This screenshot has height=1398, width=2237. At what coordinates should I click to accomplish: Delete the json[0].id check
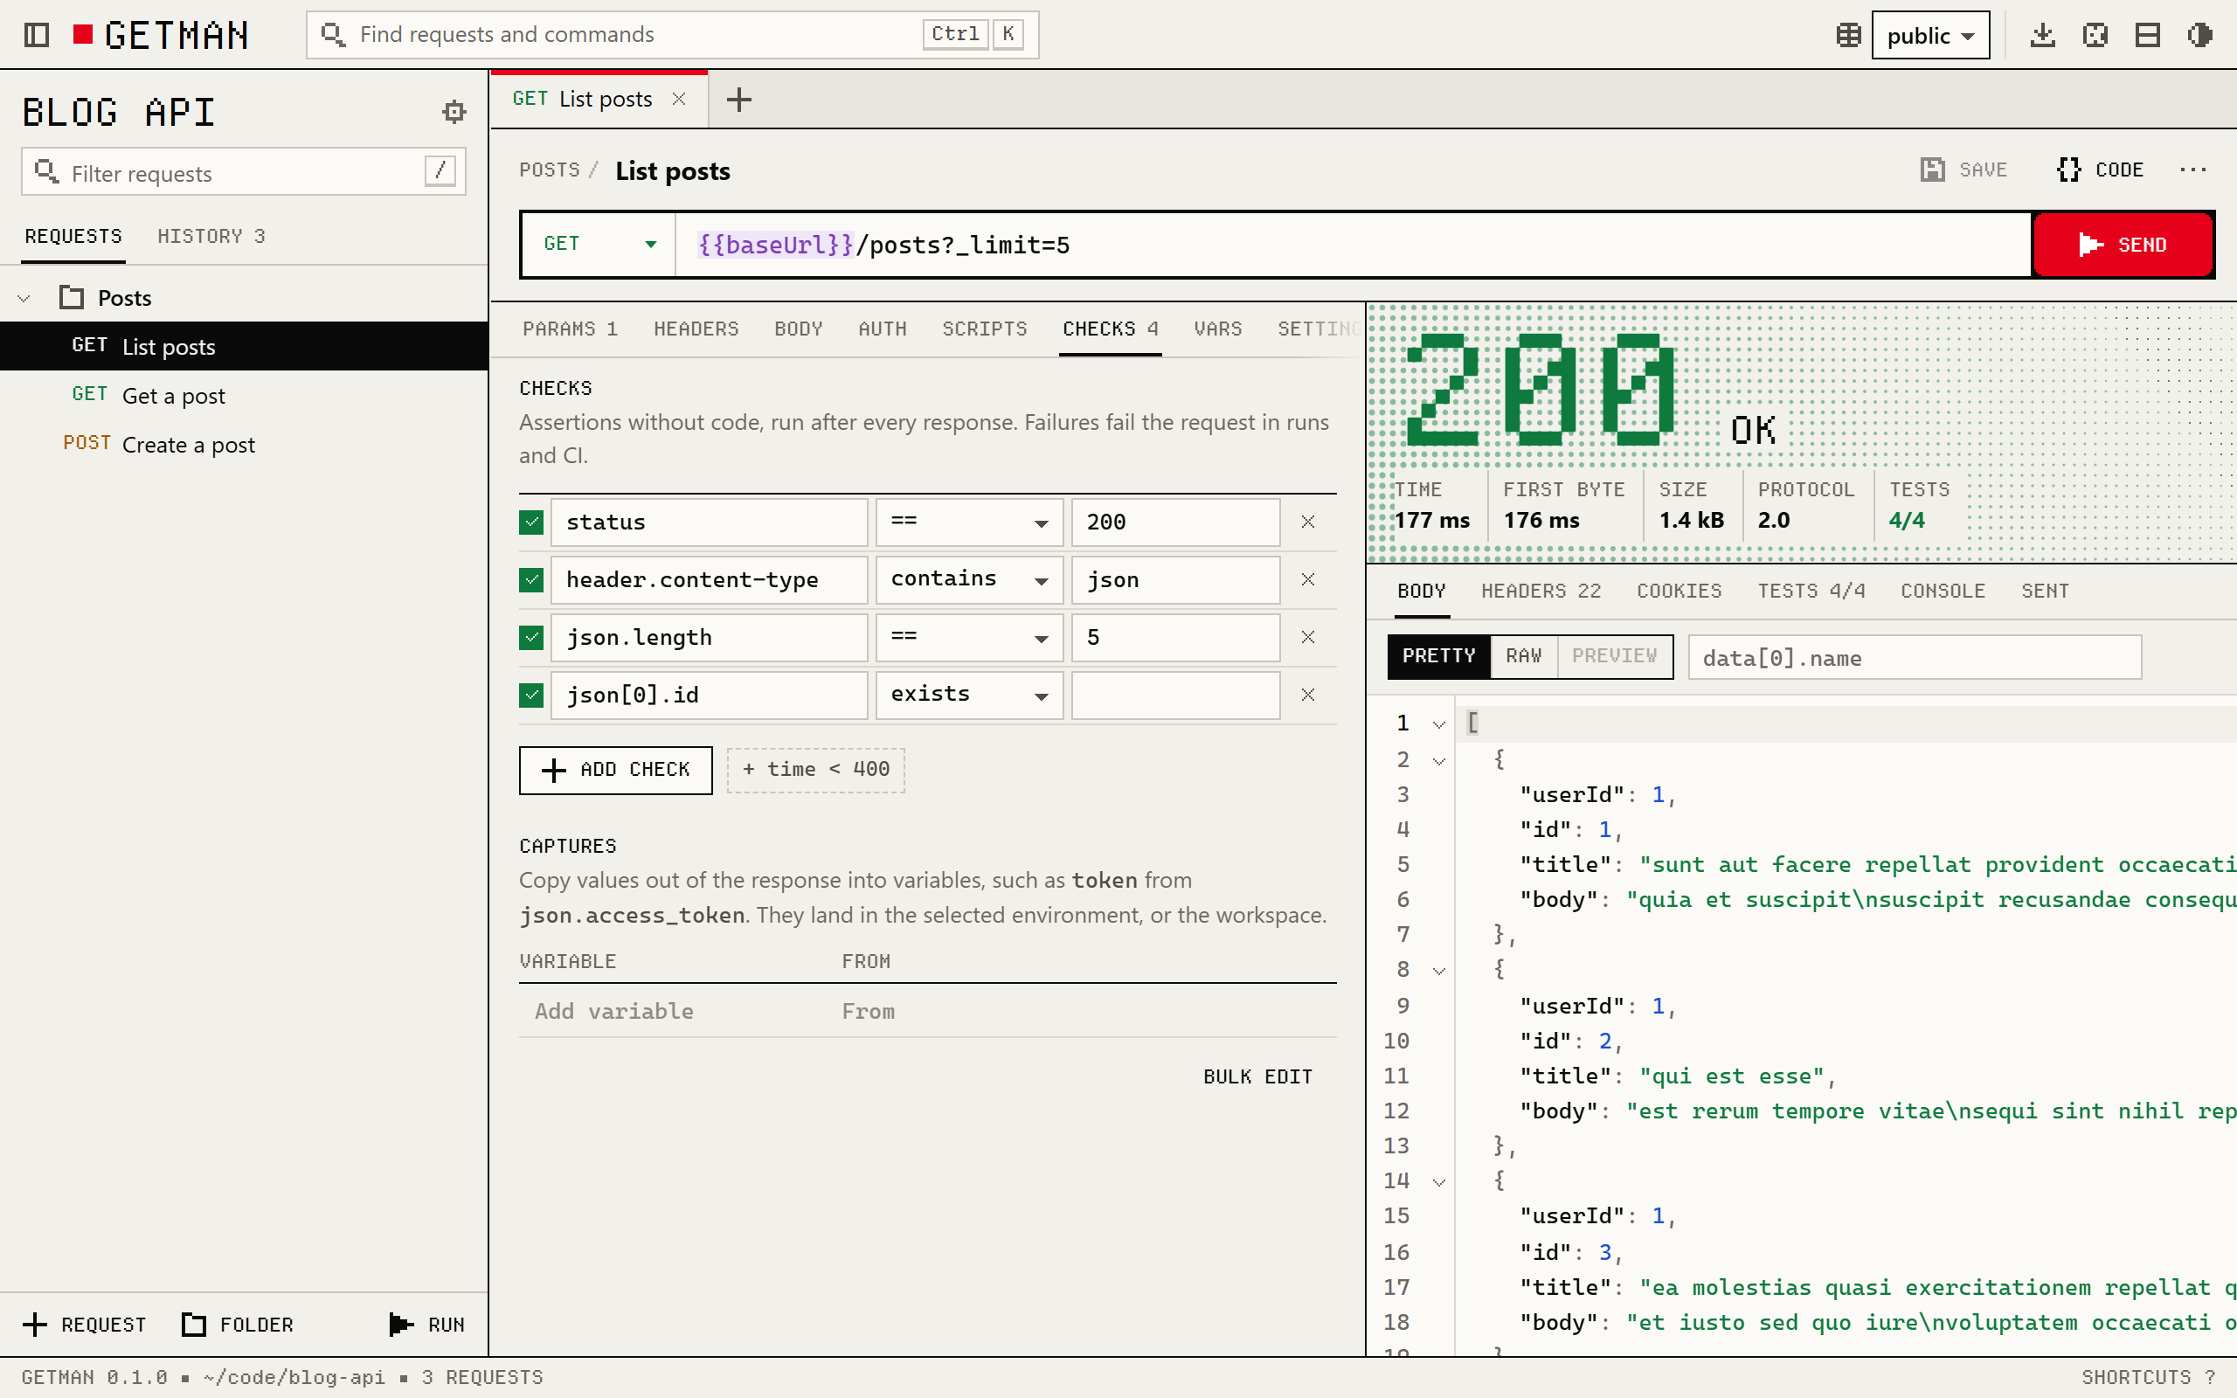click(1308, 696)
